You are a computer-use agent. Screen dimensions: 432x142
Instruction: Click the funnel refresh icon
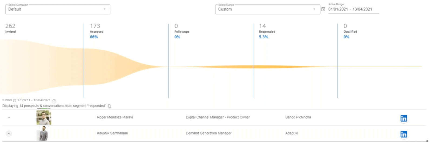(x=54, y=101)
